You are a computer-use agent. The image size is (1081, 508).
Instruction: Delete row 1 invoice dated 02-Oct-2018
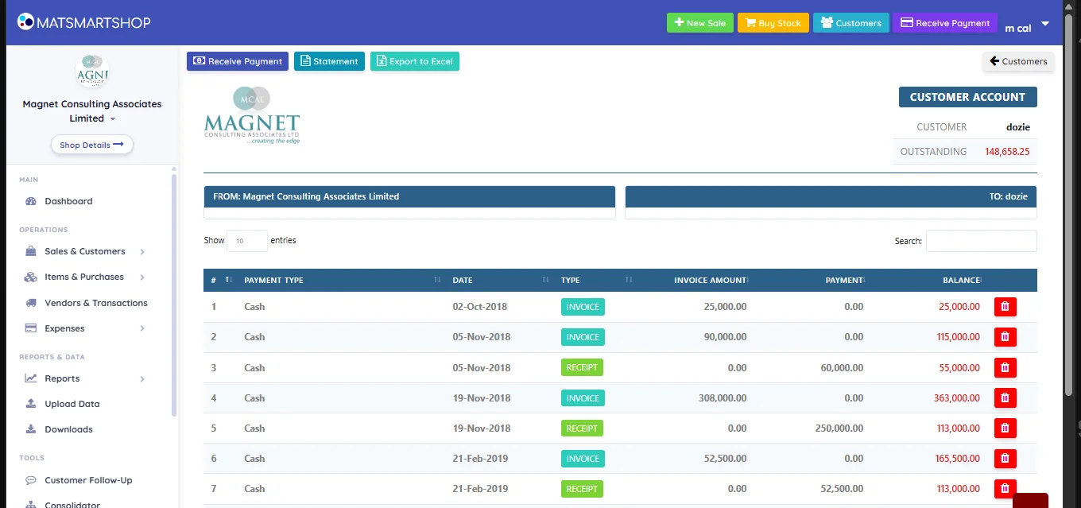1005,306
